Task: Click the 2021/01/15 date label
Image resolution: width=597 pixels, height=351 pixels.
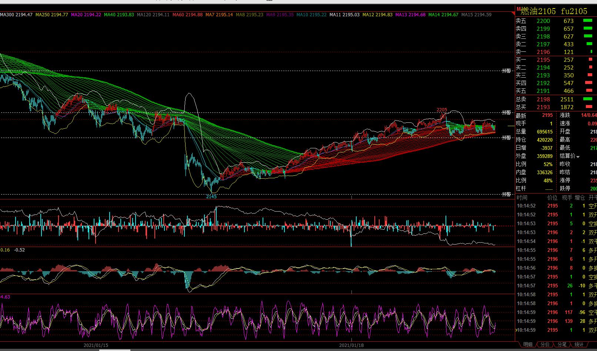Action: click(96, 345)
